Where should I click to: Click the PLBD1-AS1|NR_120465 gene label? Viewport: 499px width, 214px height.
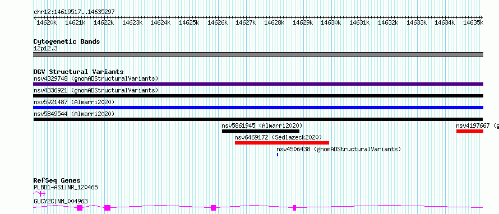pyautogui.click(x=66, y=187)
